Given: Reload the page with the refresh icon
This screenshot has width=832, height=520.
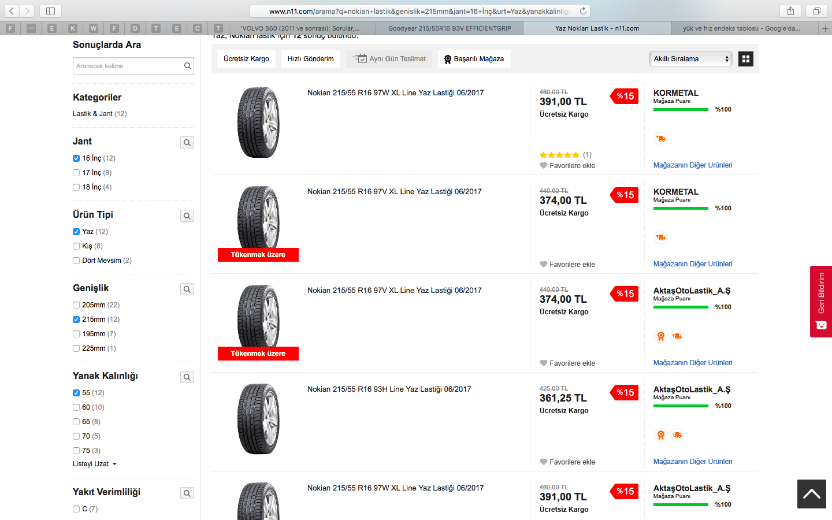Looking at the screenshot, I should click(583, 11).
